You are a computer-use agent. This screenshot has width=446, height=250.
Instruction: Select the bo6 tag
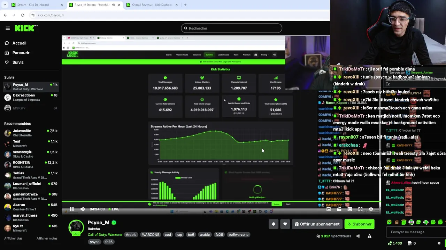tap(191, 235)
